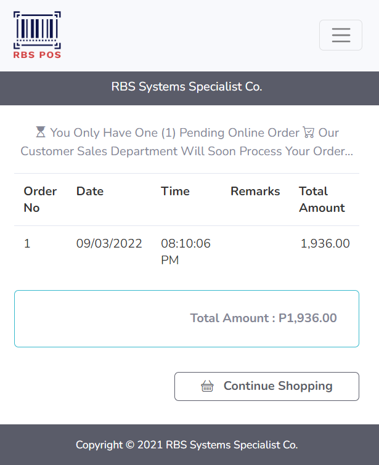Click the order time 08:10:06 PM
Image resolution: width=379 pixels, height=465 pixels.
click(185, 252)
